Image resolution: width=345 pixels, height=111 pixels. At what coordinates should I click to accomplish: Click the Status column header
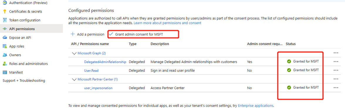tap(291, 44)
